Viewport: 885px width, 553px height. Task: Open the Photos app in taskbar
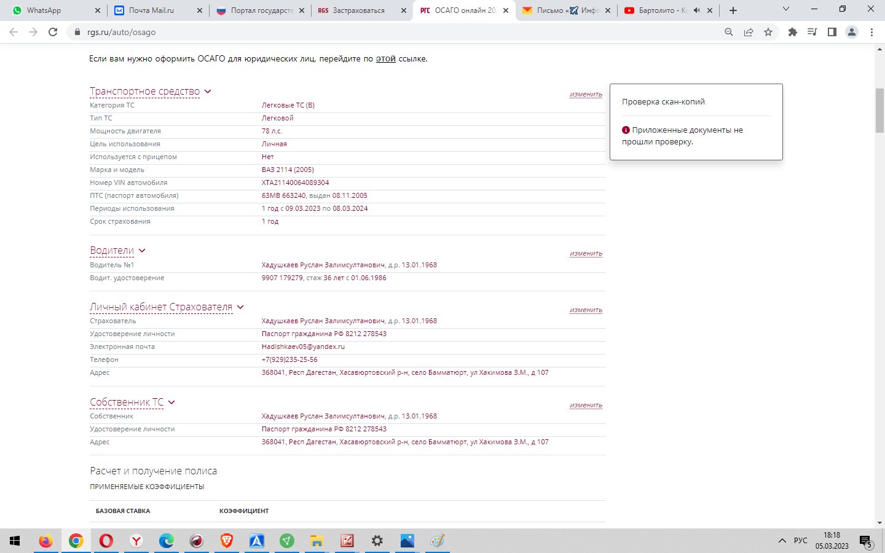coord(407,541)
